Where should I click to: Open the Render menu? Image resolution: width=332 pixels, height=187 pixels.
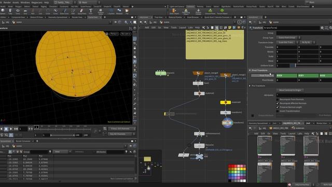click(7, 2)
